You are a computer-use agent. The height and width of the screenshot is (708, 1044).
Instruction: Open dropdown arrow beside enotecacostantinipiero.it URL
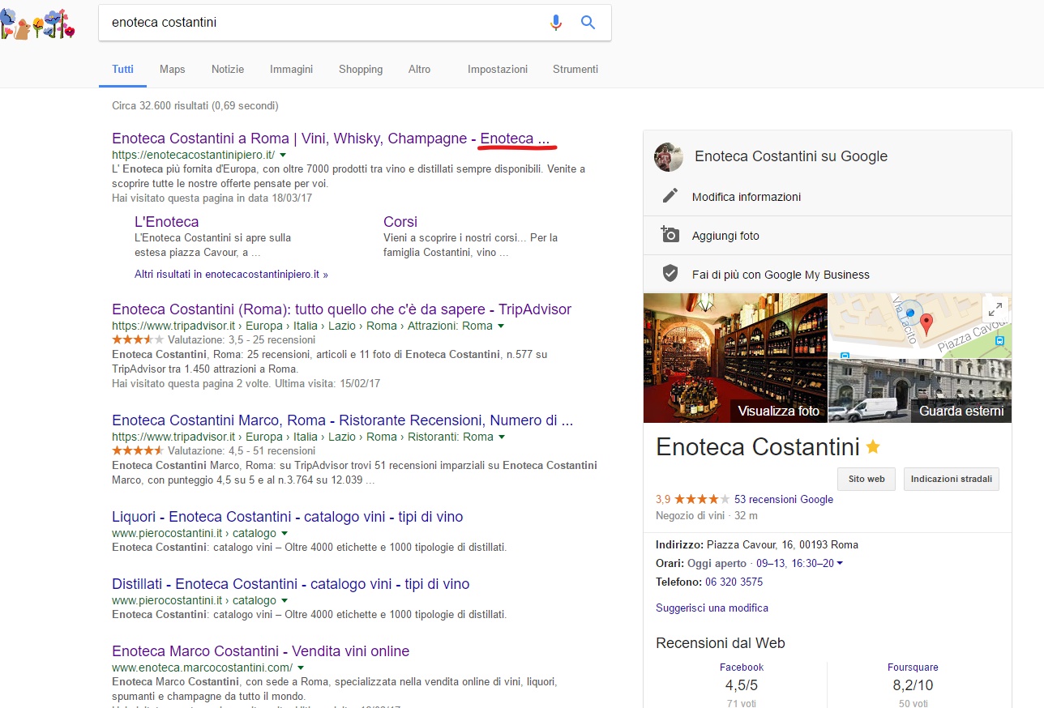pos(283,155)
